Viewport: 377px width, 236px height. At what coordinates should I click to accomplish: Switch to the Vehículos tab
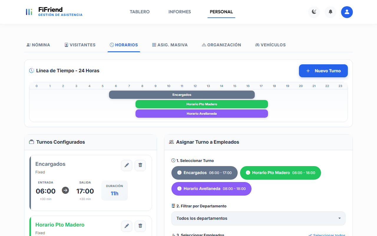coord(270,45)
